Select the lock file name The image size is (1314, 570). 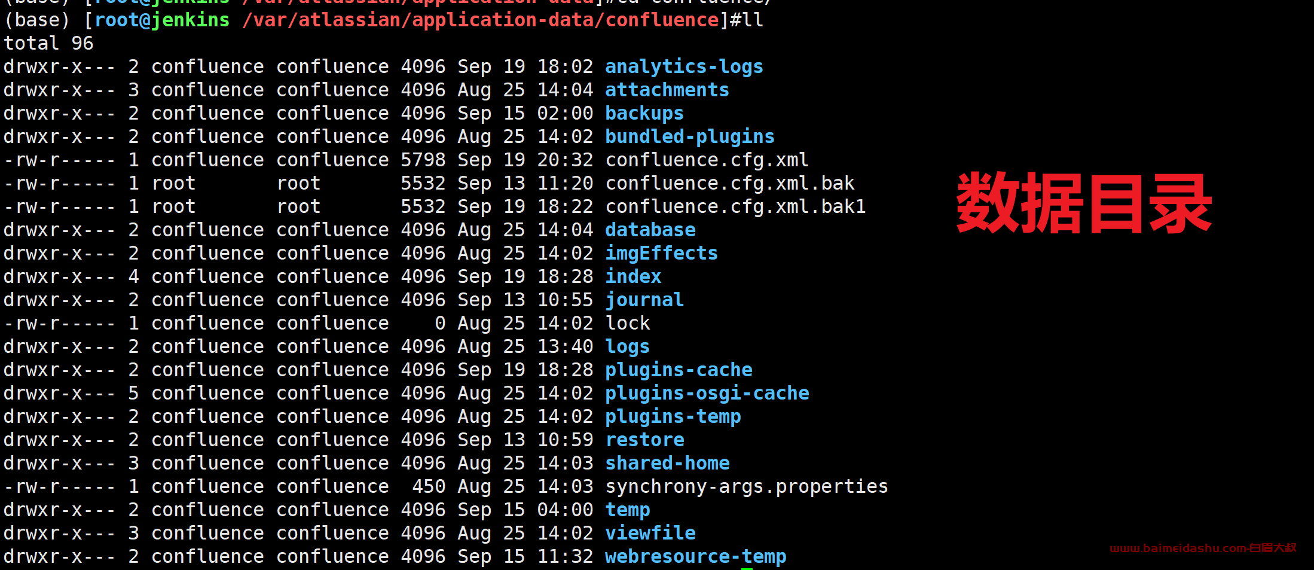click(x=628, y=324)
